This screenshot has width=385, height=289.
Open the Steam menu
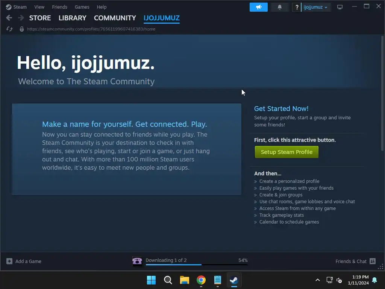pos(20,7)
